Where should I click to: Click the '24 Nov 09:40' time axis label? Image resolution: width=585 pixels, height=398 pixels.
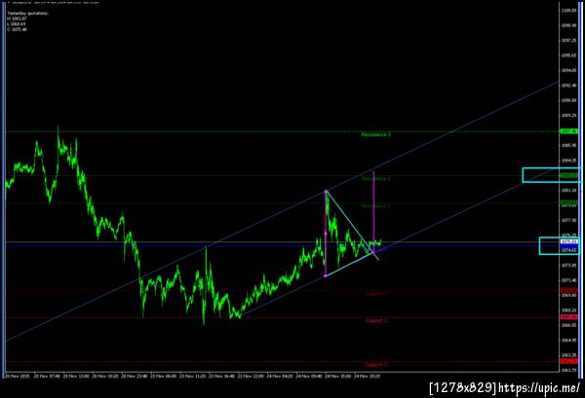pyautogui.click(x=309, y=377)
